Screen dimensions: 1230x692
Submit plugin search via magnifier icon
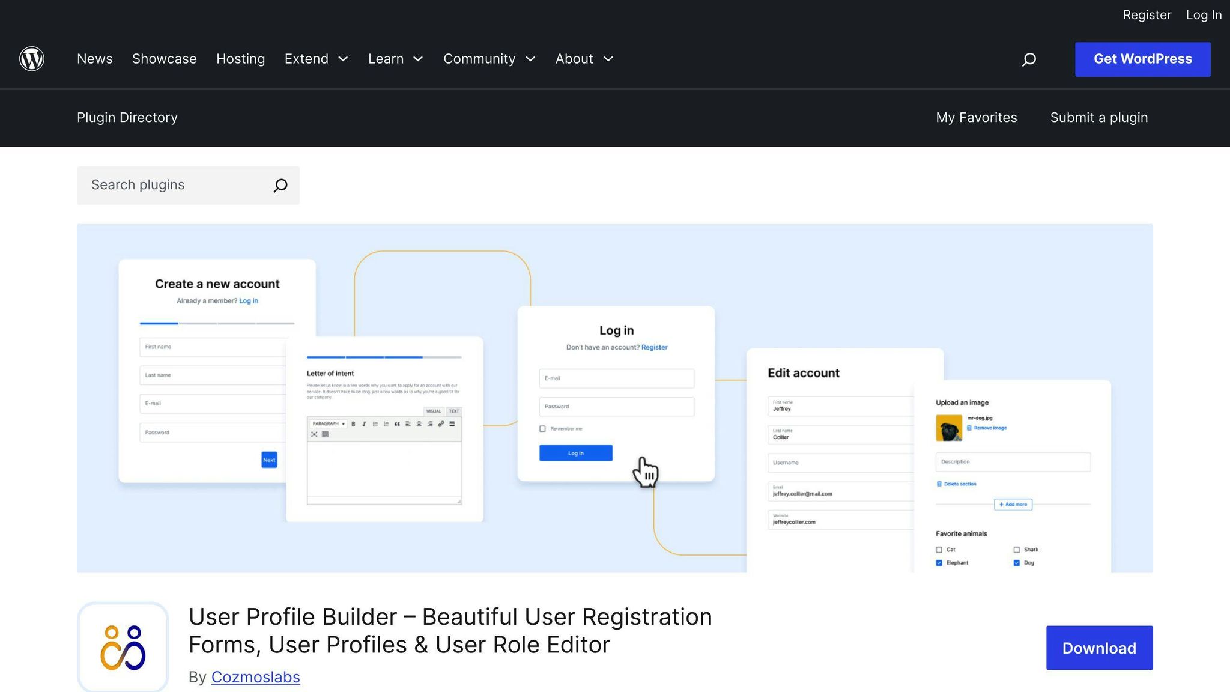pos(280,185)
